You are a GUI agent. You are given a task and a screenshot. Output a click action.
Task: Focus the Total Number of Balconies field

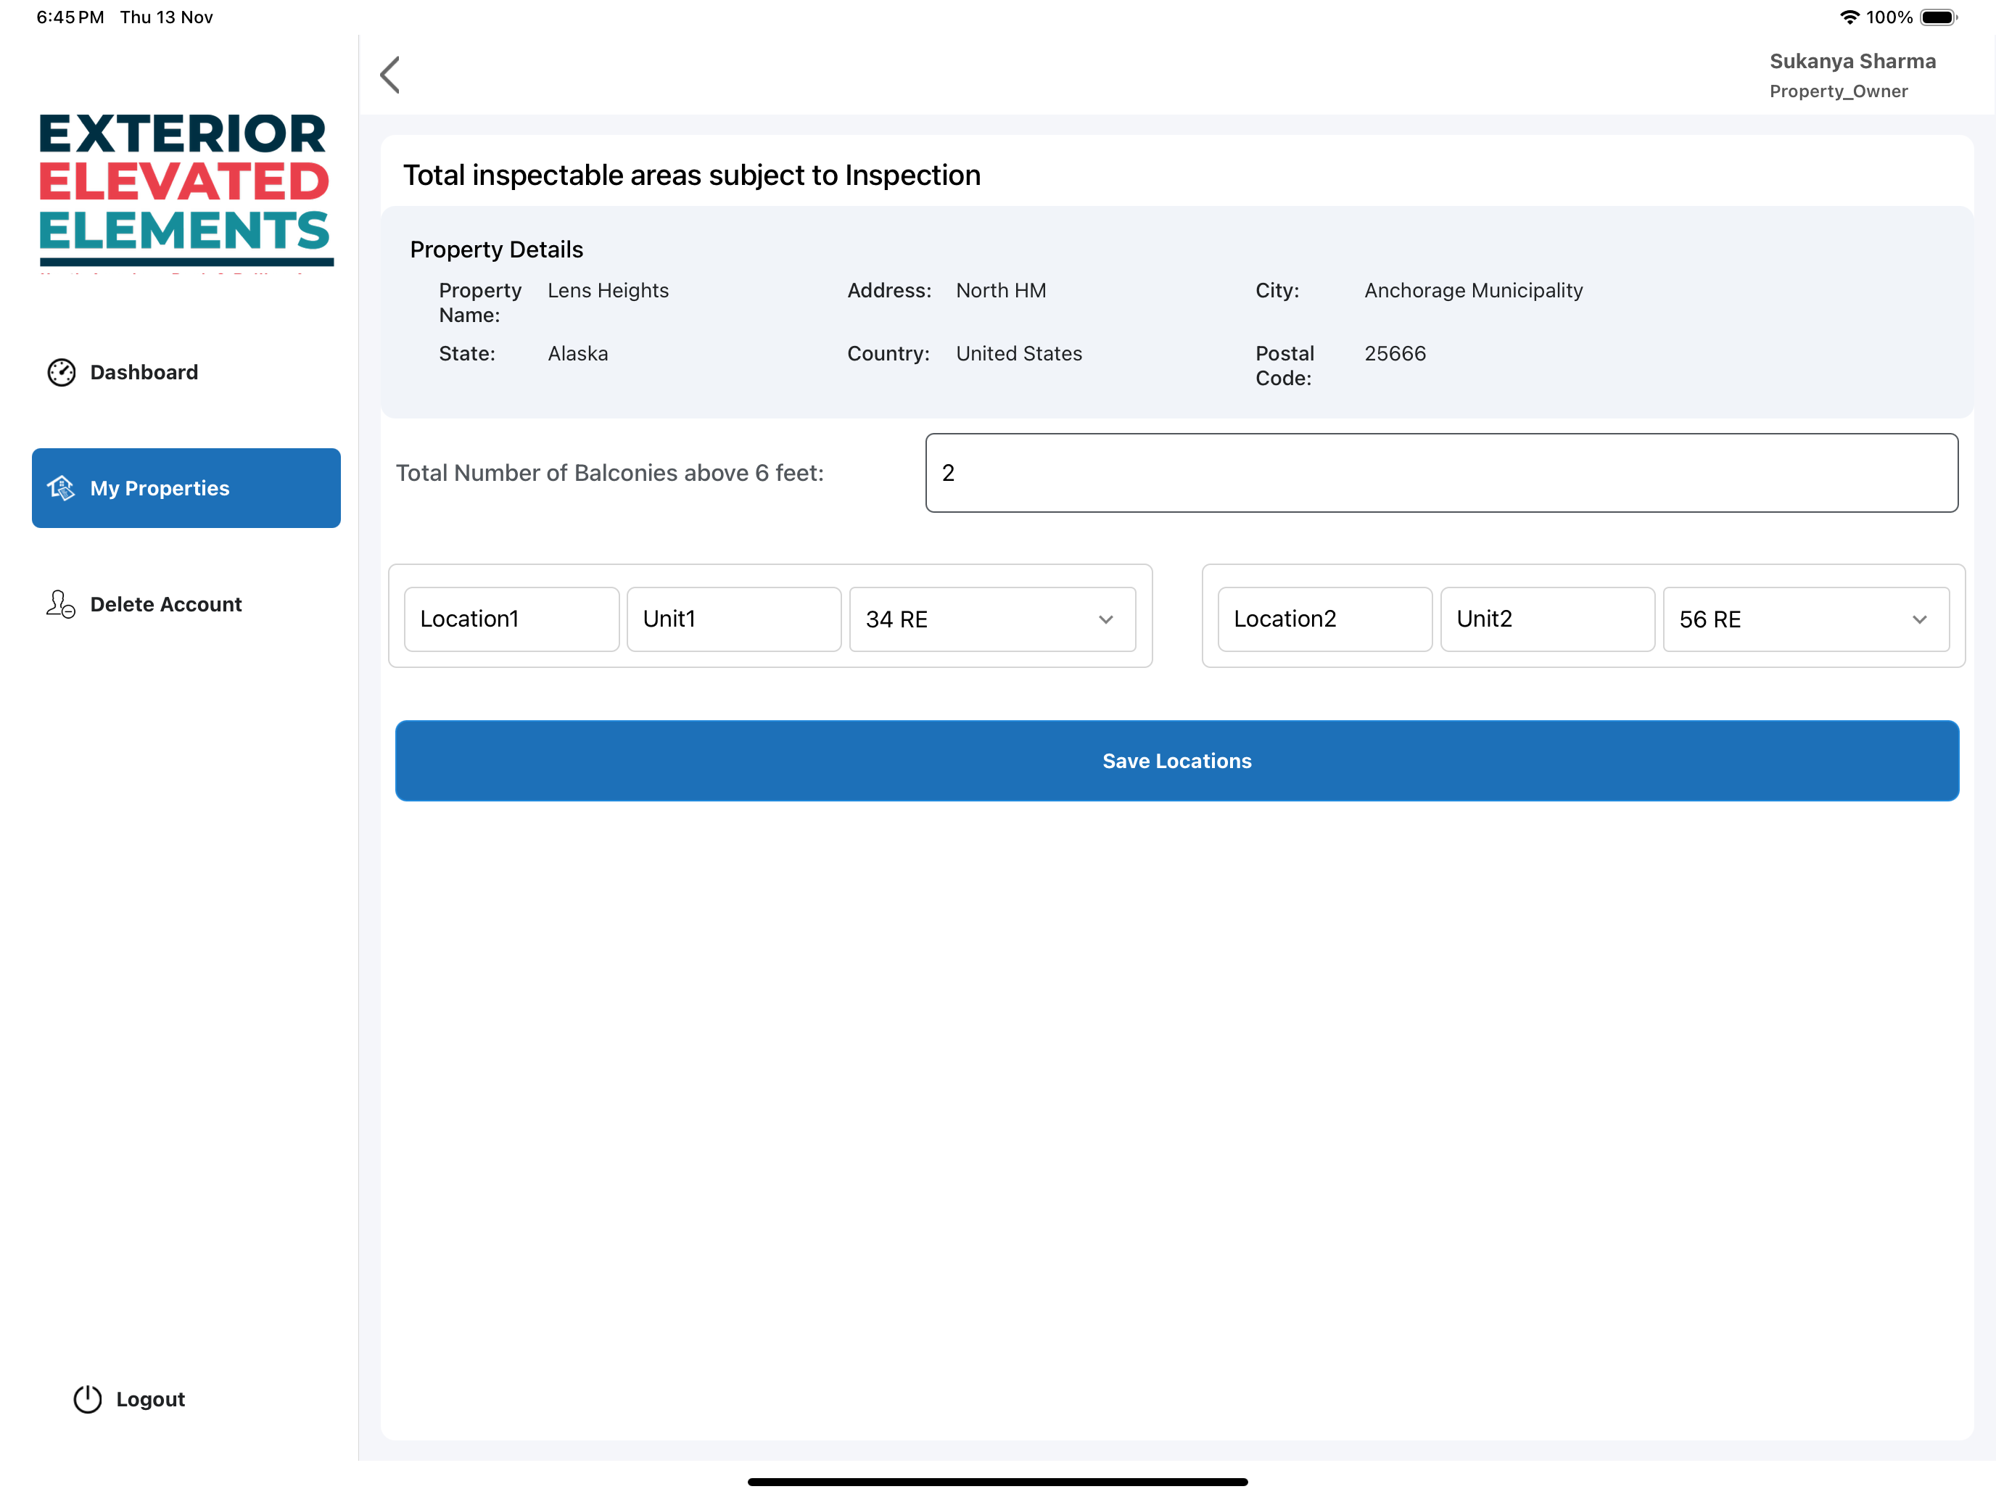(x=1442, y=473)
